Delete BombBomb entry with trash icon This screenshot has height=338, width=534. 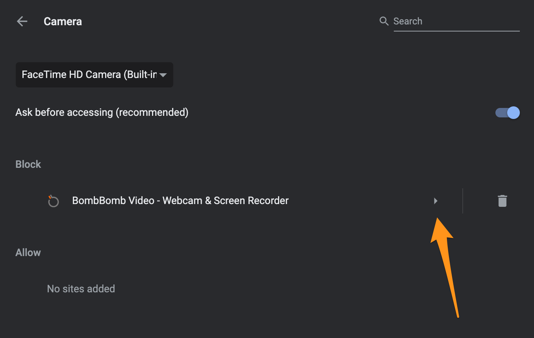tap(502, 201)
